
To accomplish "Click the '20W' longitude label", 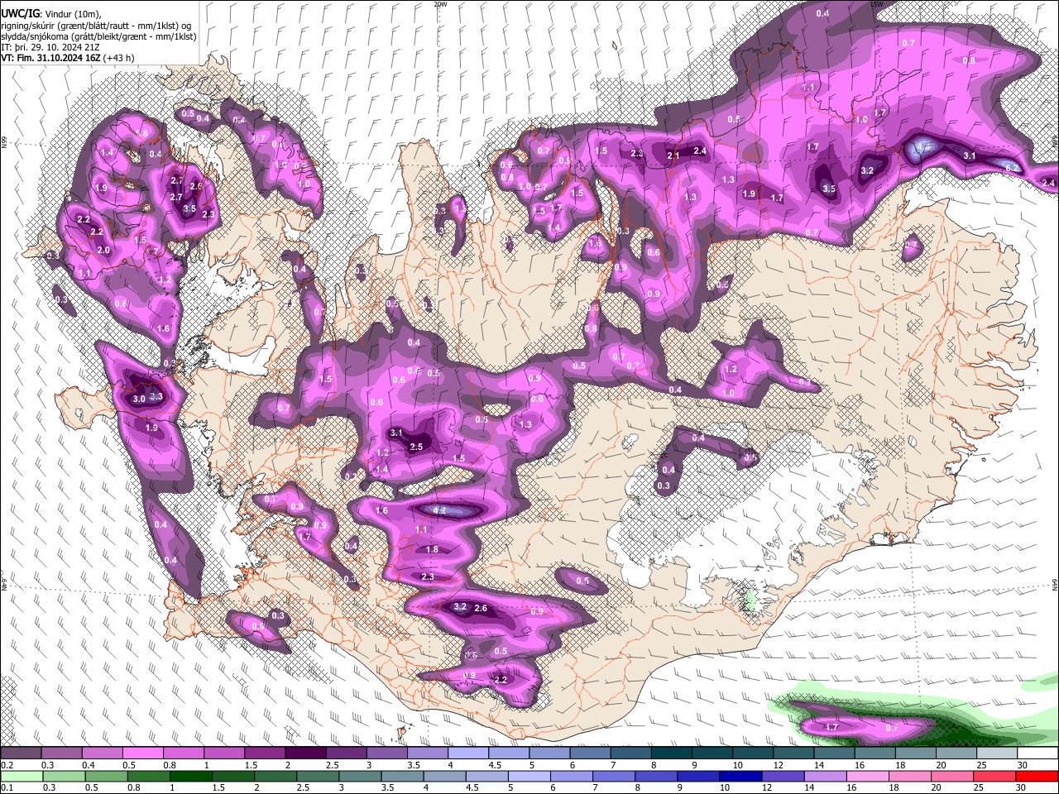I will pyautogui.click(x=440, y=4).
